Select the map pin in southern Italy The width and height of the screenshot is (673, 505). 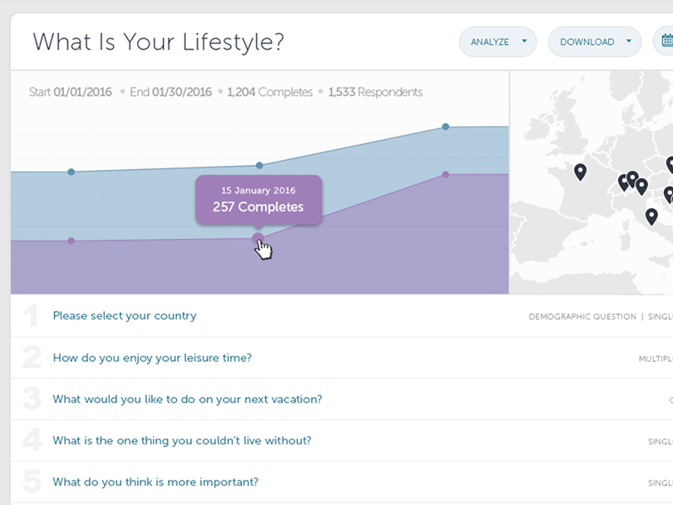[x=650, y=216]
